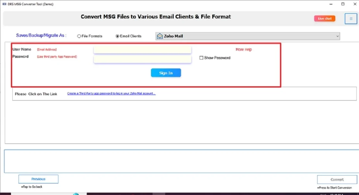Close the DRS MSG Converter window
Screen dimensions: 359x195
coord(354,4)
